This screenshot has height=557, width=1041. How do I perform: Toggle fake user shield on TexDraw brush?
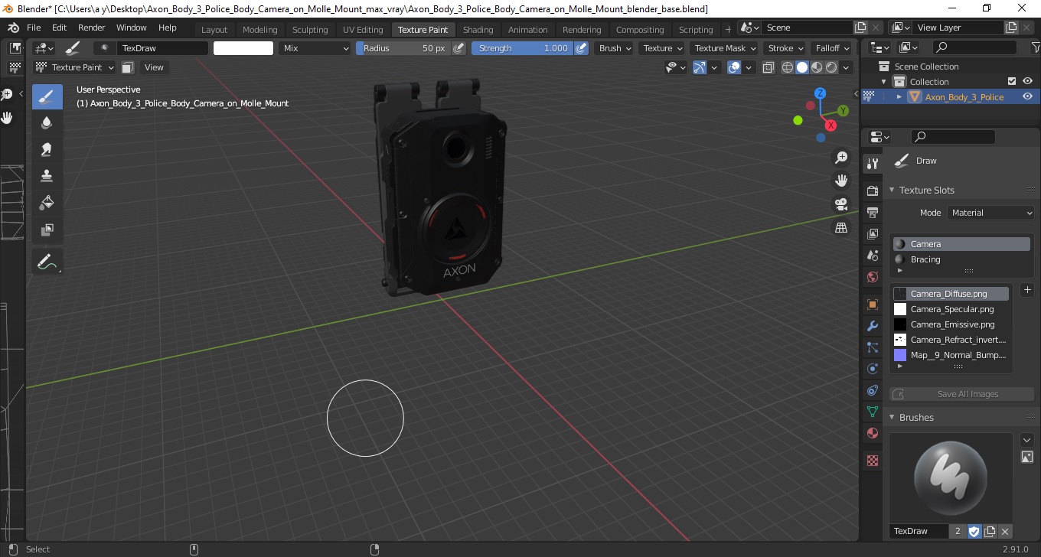974,531
